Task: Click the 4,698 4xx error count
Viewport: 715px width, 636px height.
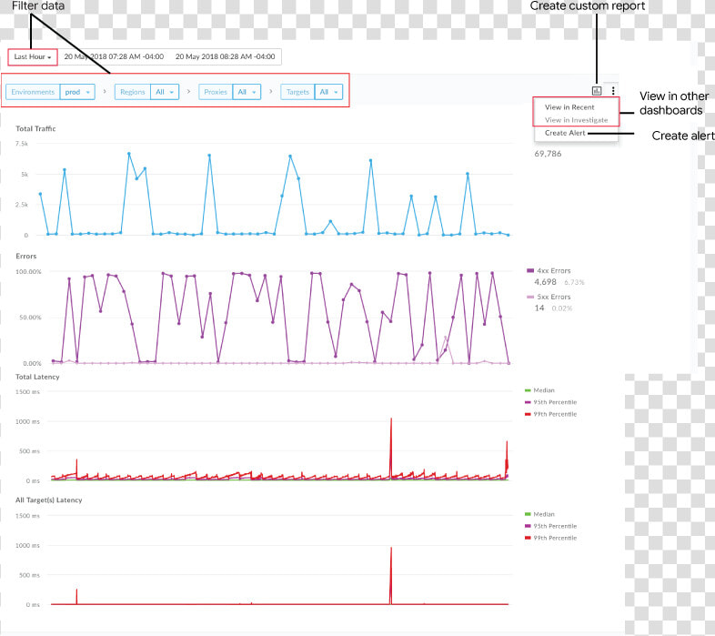Action: 545,282
